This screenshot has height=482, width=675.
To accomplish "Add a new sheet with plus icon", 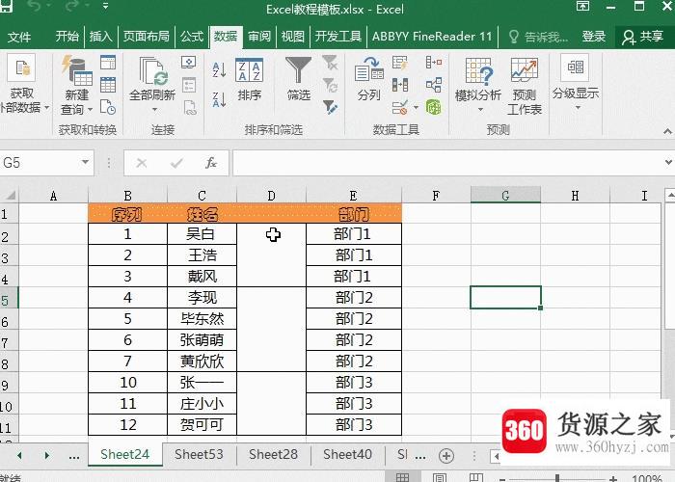I will [x=446, y=455].
